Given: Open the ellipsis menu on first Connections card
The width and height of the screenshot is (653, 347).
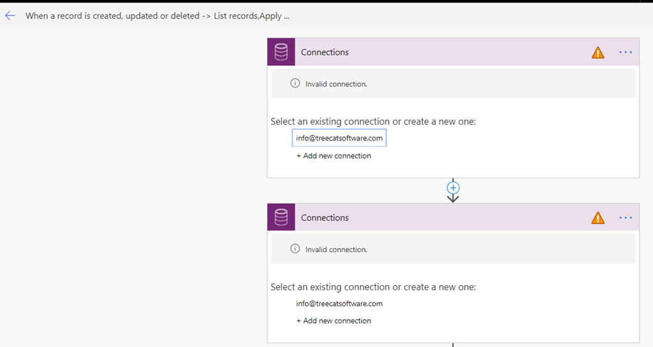Looking at the screenshot, I should [626, 52].
